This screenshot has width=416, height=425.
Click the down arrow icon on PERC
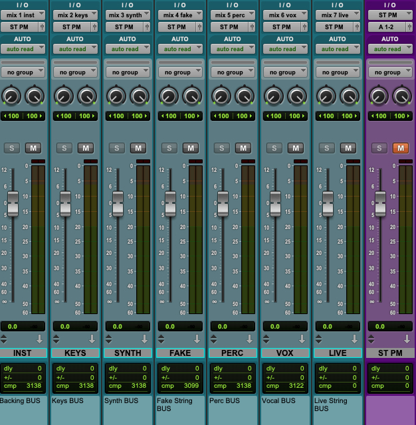pyautogui.click(x=250, y=339)
